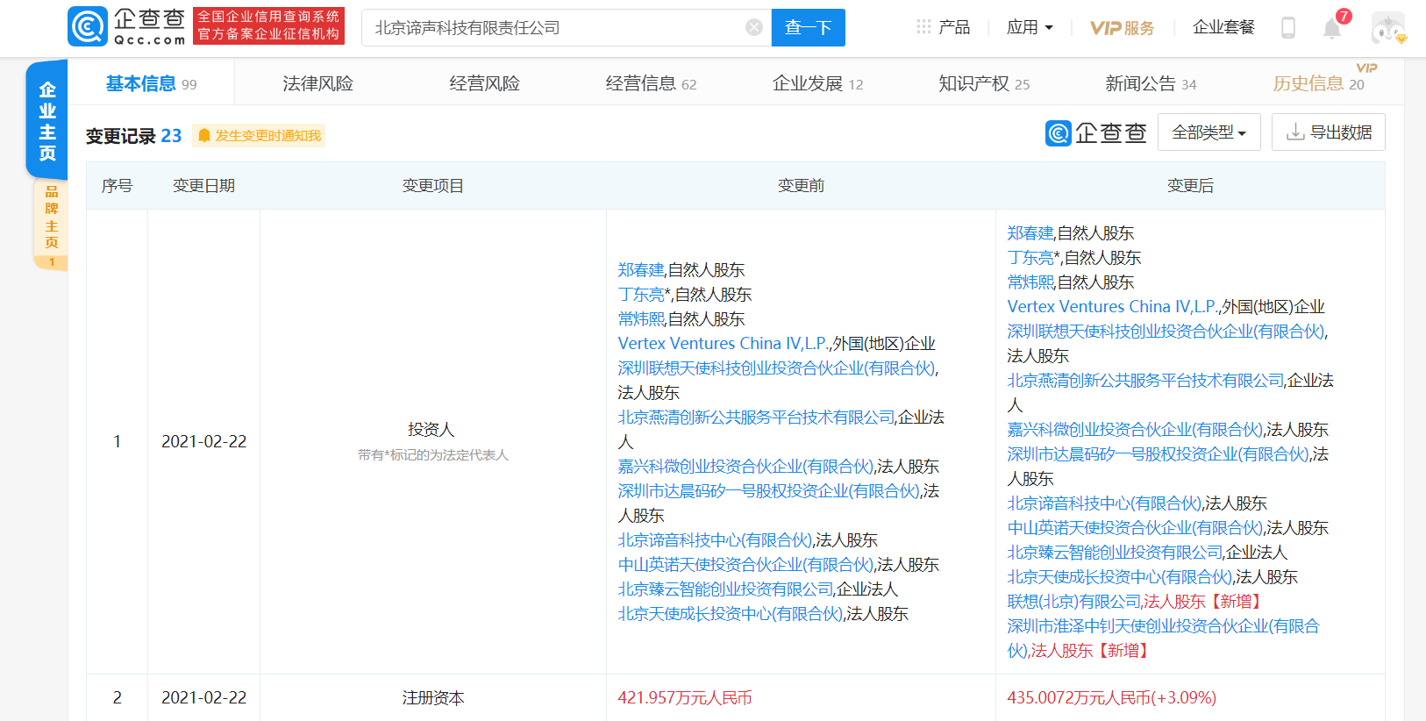Open 北京谛音科技中心 link in 变更后 column

coord(1104,503)
